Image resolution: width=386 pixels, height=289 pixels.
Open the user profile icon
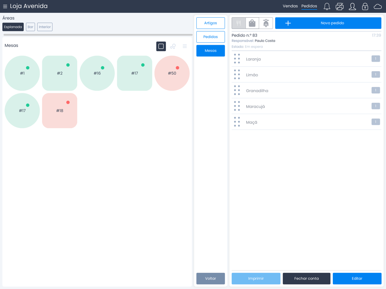tap(352, 6)
